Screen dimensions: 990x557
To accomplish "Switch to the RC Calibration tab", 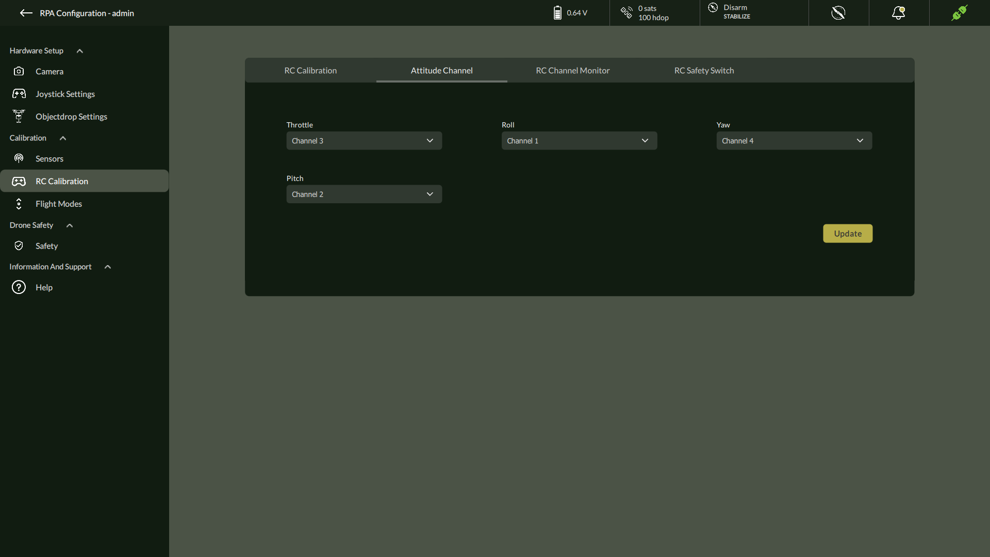I will [310, 71].
